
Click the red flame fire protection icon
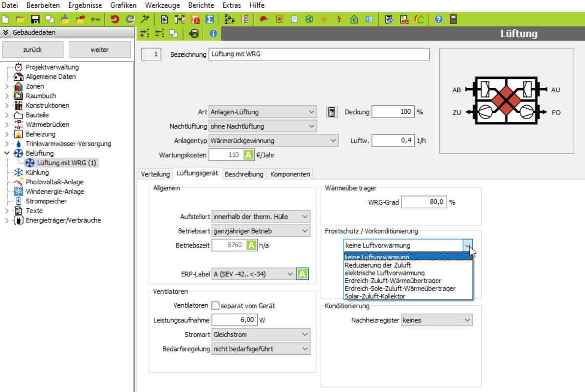(279, 19)
